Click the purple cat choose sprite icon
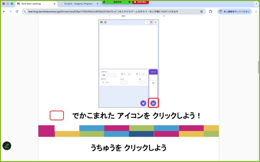 pos(143,103)
